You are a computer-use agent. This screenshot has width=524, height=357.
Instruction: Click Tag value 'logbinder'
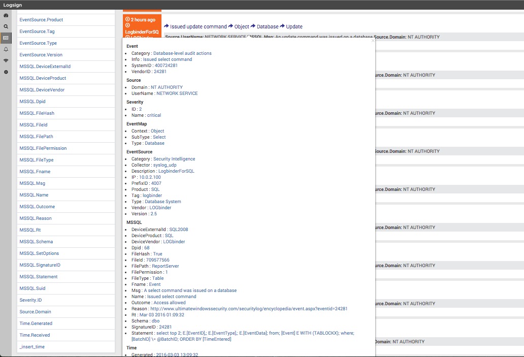[152, 196]
